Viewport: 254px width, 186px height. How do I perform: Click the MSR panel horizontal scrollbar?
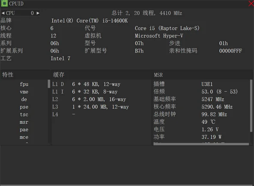point(201,144)
